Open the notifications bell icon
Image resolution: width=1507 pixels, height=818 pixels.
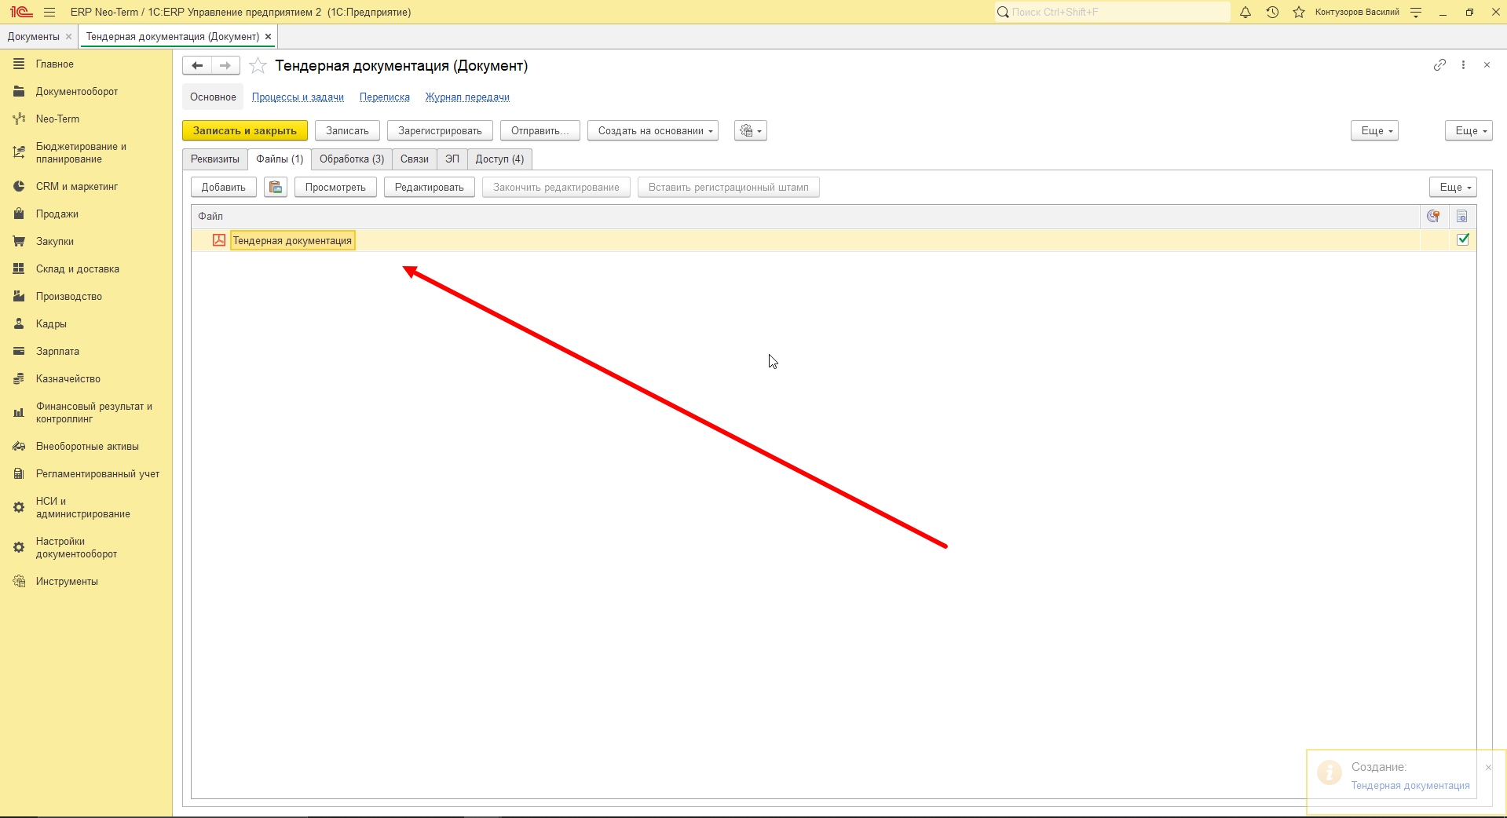click(1245, 12)
